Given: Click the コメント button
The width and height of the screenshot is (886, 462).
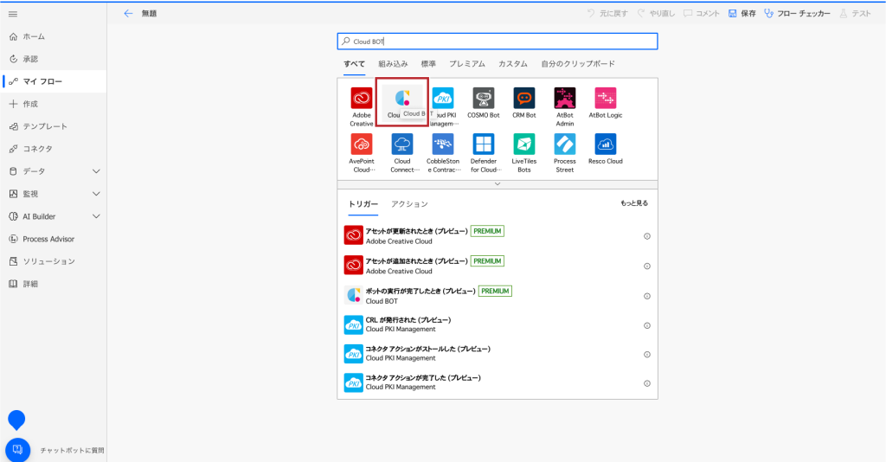Looking at the screenshot, I should click(702, 14).
